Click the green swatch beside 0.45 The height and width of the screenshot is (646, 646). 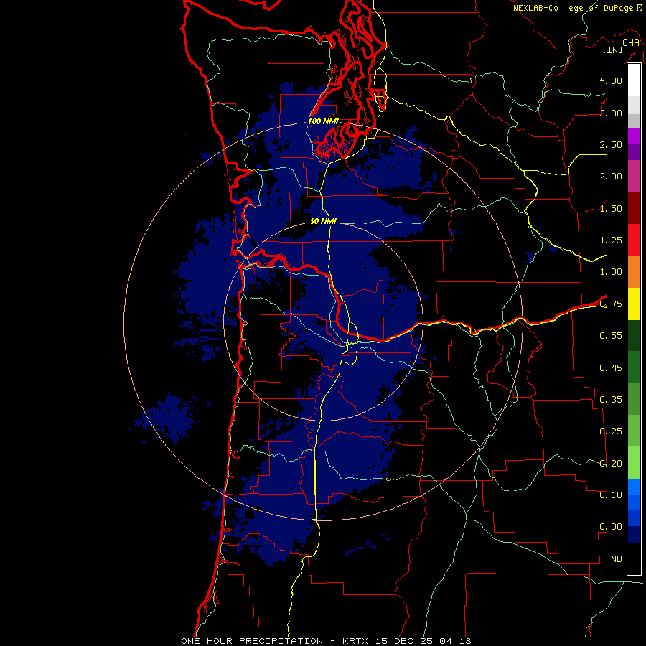(x=634, y=367)
